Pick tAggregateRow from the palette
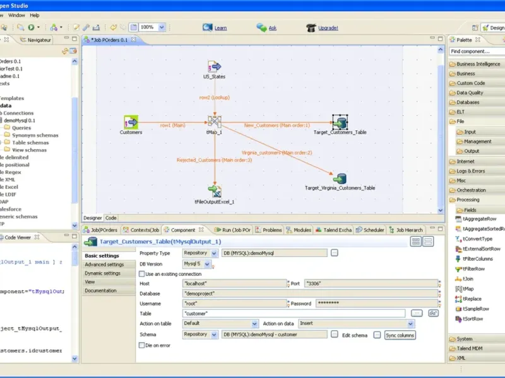The height and width of the screenshot is (378, 505). (476, 219)
